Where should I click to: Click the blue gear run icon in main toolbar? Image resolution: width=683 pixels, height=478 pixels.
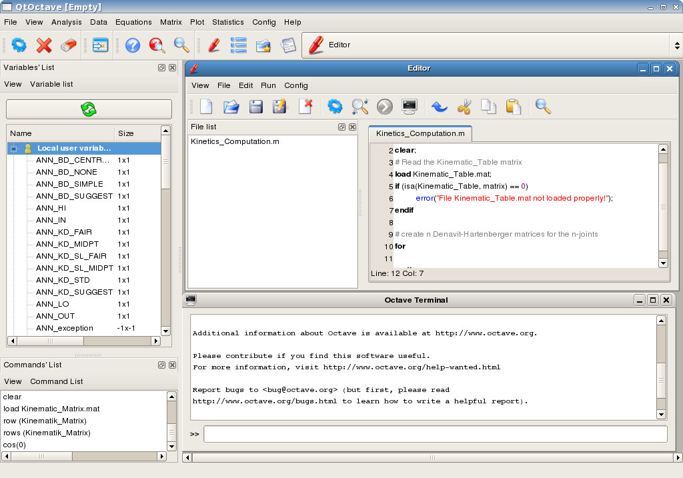(19, 45)
